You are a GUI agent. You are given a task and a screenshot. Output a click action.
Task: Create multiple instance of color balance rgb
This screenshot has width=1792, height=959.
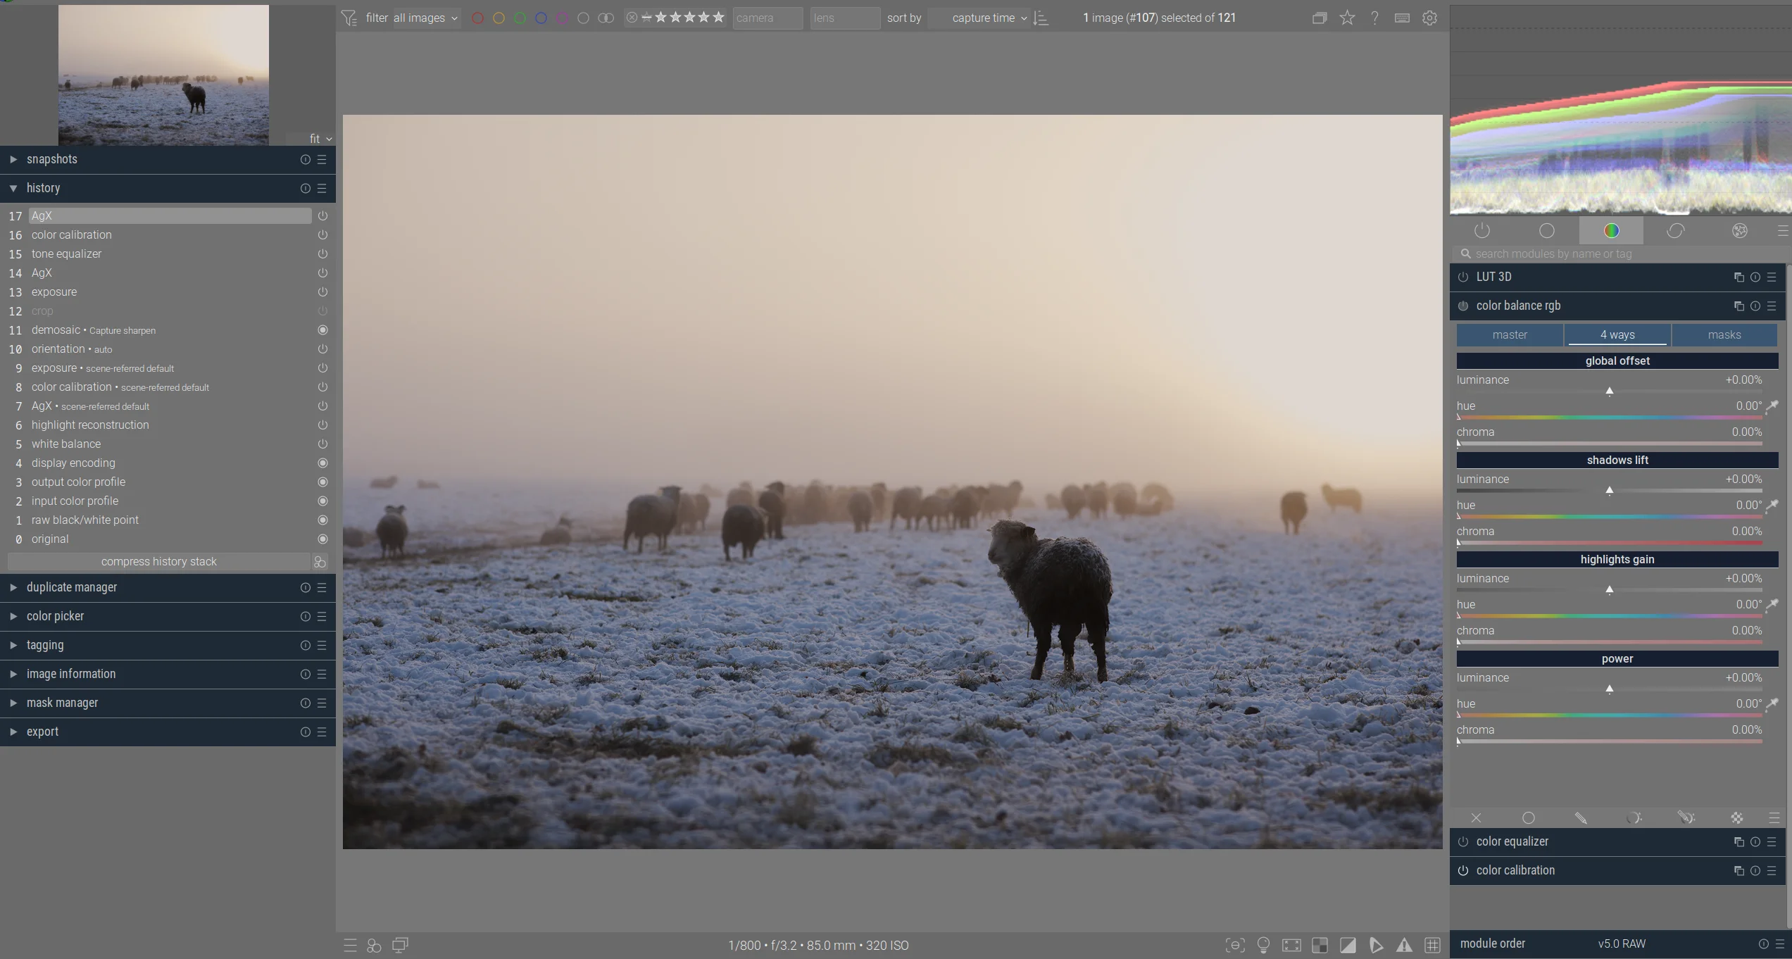1738,306
